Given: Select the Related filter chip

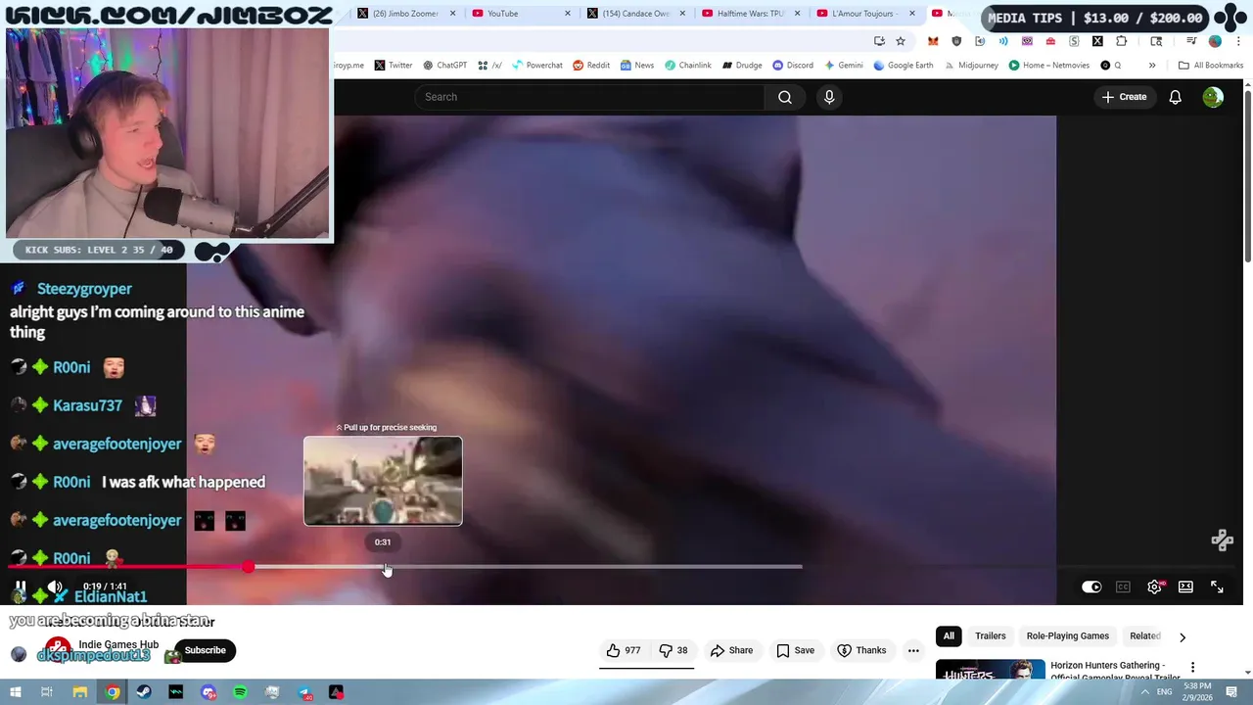Looking at the screenshot, I should point(1144,635).
